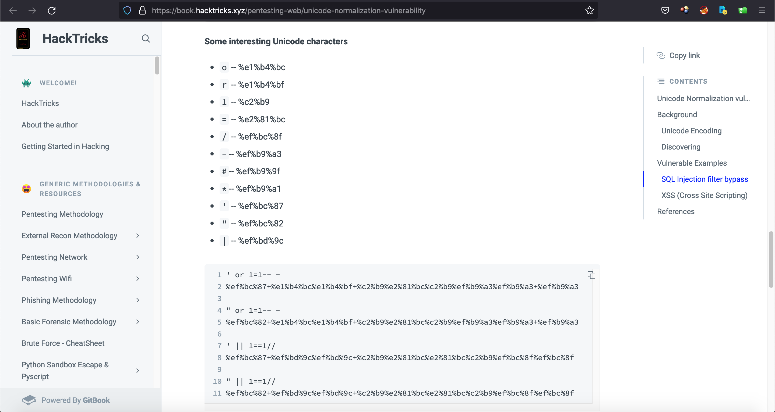Jump to Unicode Encoding section
775x412 pixels.
tap(691, 131)
